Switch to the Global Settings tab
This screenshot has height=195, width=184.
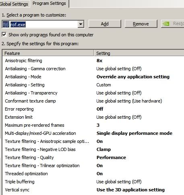click(14, 4)
